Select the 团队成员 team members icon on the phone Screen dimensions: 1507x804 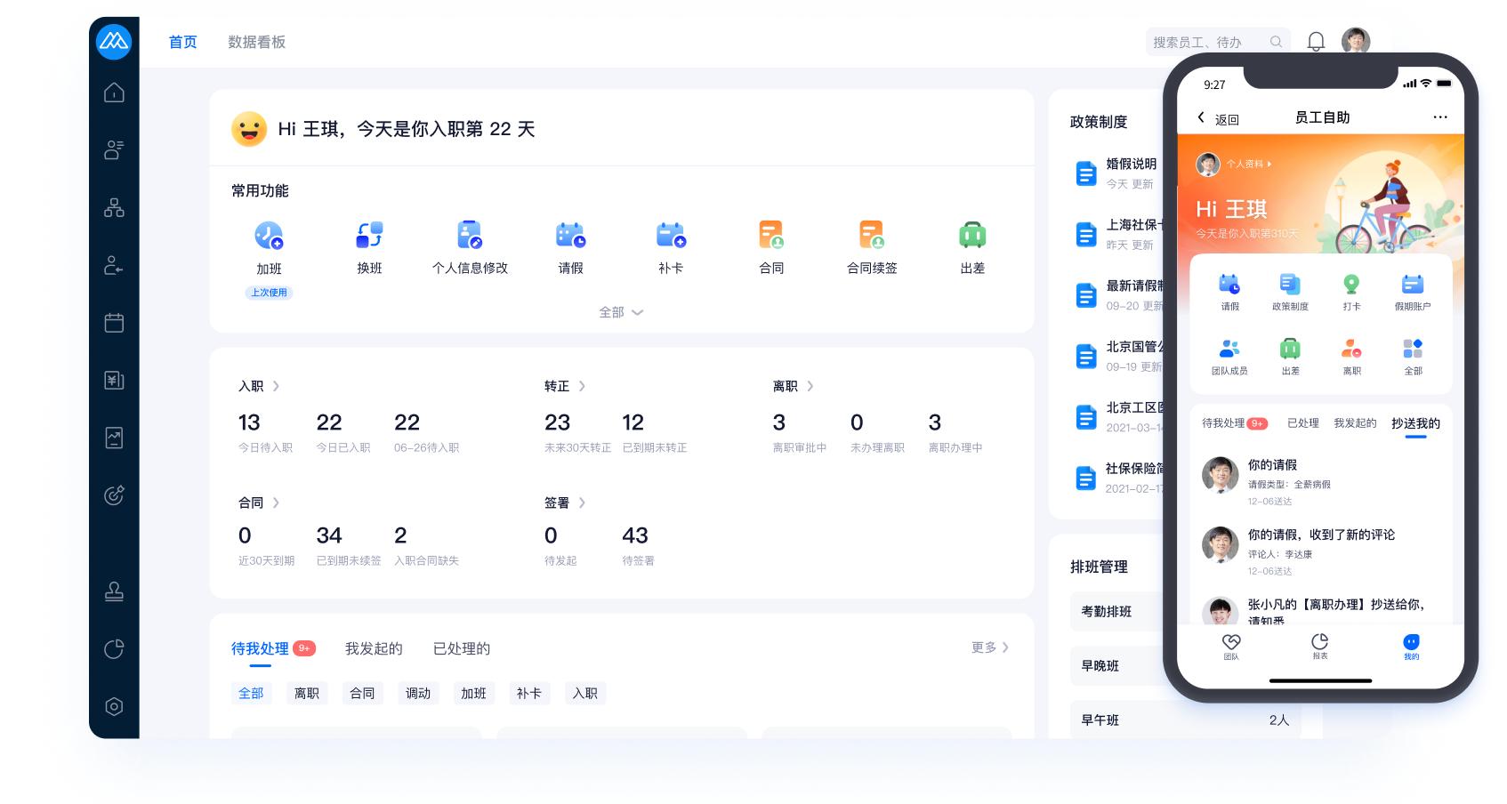point(1230,350)
